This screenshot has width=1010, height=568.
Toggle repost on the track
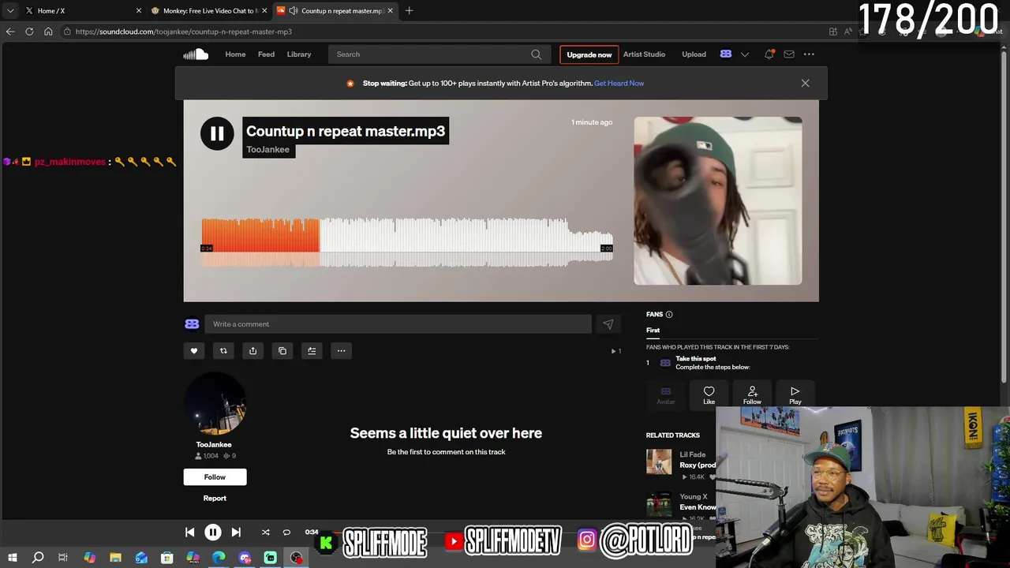click(223, 351)
